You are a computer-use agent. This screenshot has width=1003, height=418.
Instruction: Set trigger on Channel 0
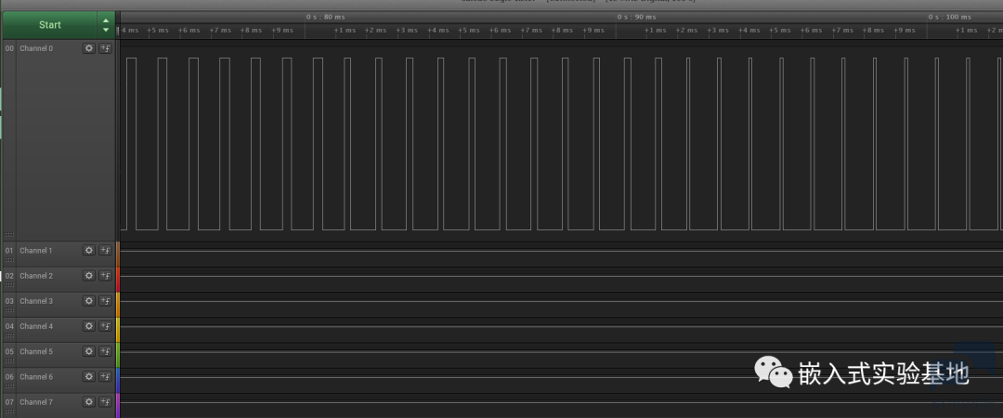click(x=106, y=48)
